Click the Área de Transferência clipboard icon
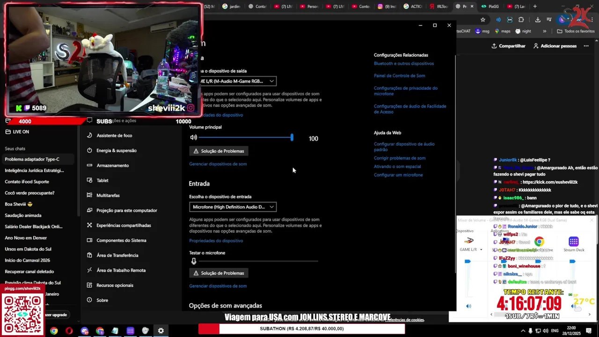This screenshot has height=337, width=599. click(x=89, y=255)
